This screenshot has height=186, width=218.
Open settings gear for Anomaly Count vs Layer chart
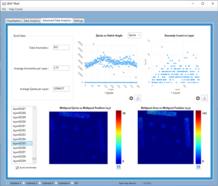click(198, 98)
